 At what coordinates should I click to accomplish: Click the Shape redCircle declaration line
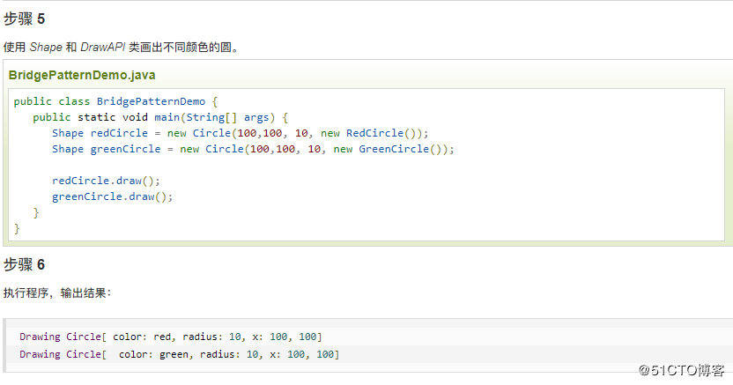coord(241,133)
